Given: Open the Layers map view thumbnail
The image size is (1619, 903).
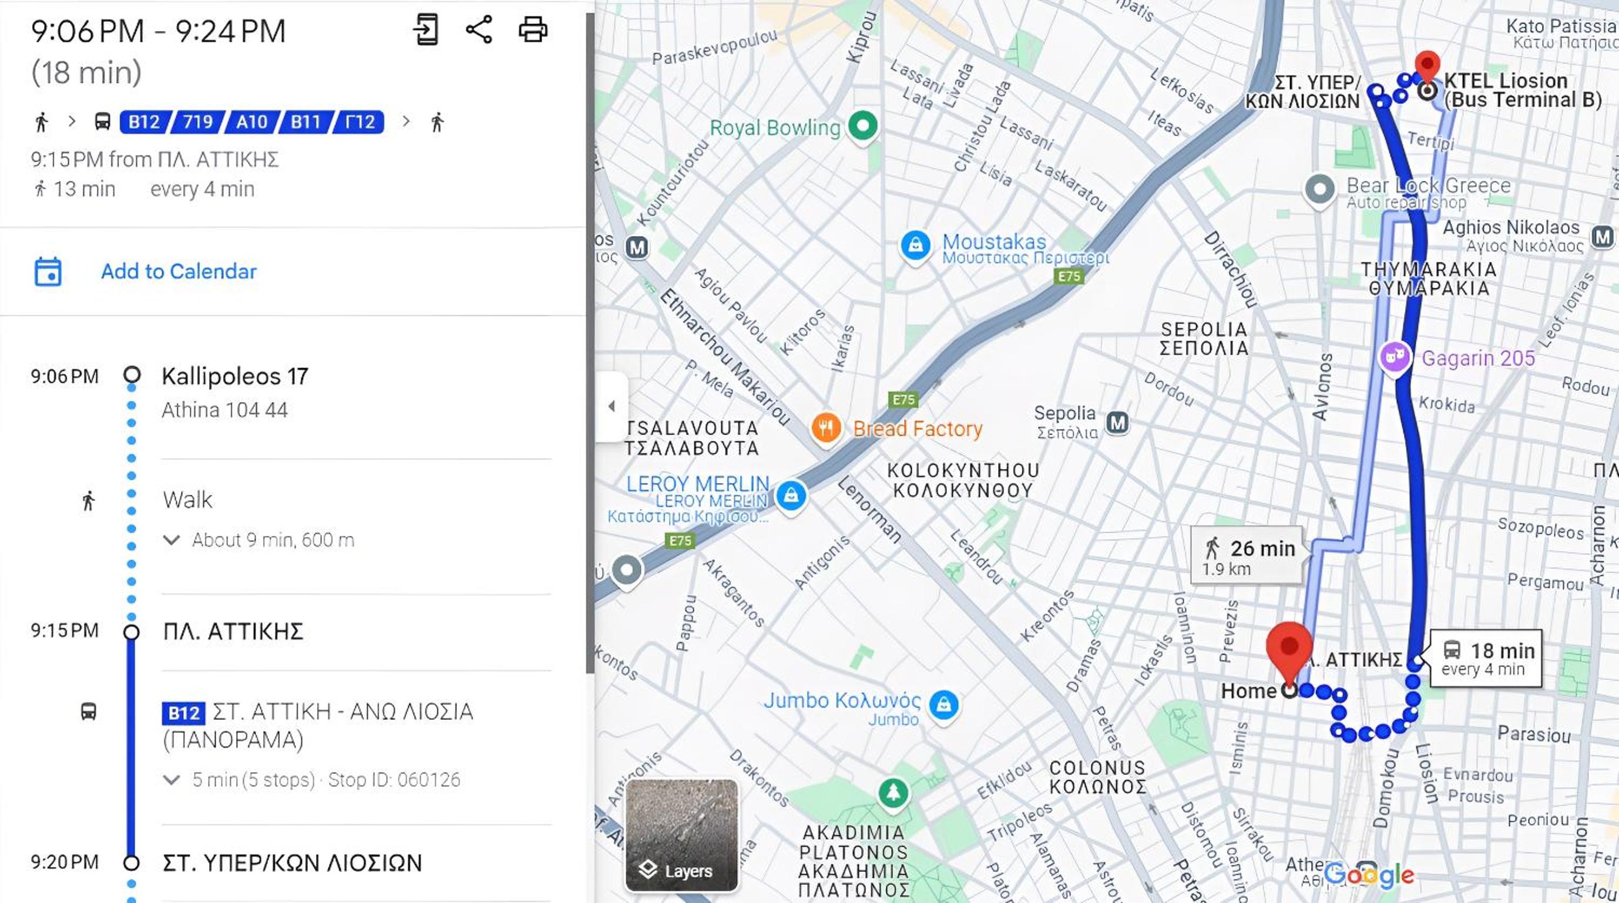Looking at the screenshot, I should coord(682,835).
